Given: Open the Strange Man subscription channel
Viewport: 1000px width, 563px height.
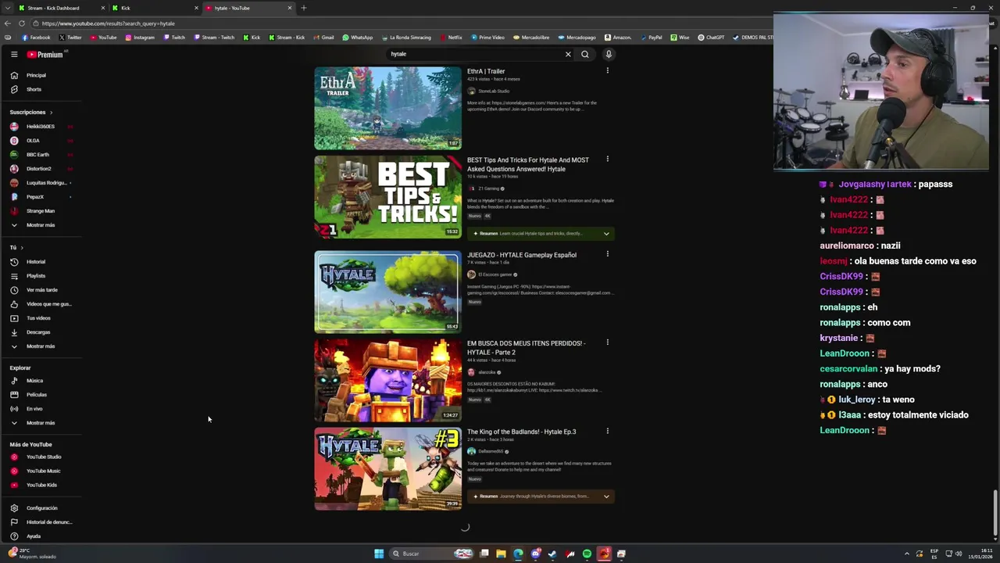Looking at the screenshot, I should click(40, 211).
